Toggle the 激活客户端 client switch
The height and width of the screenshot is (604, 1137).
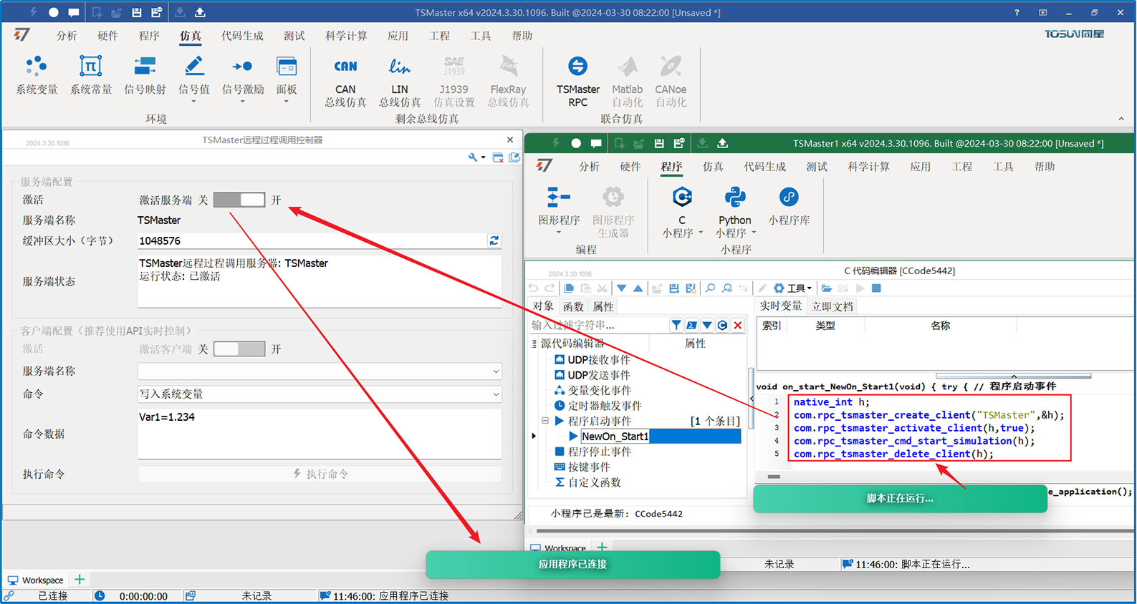click(239, 349)
